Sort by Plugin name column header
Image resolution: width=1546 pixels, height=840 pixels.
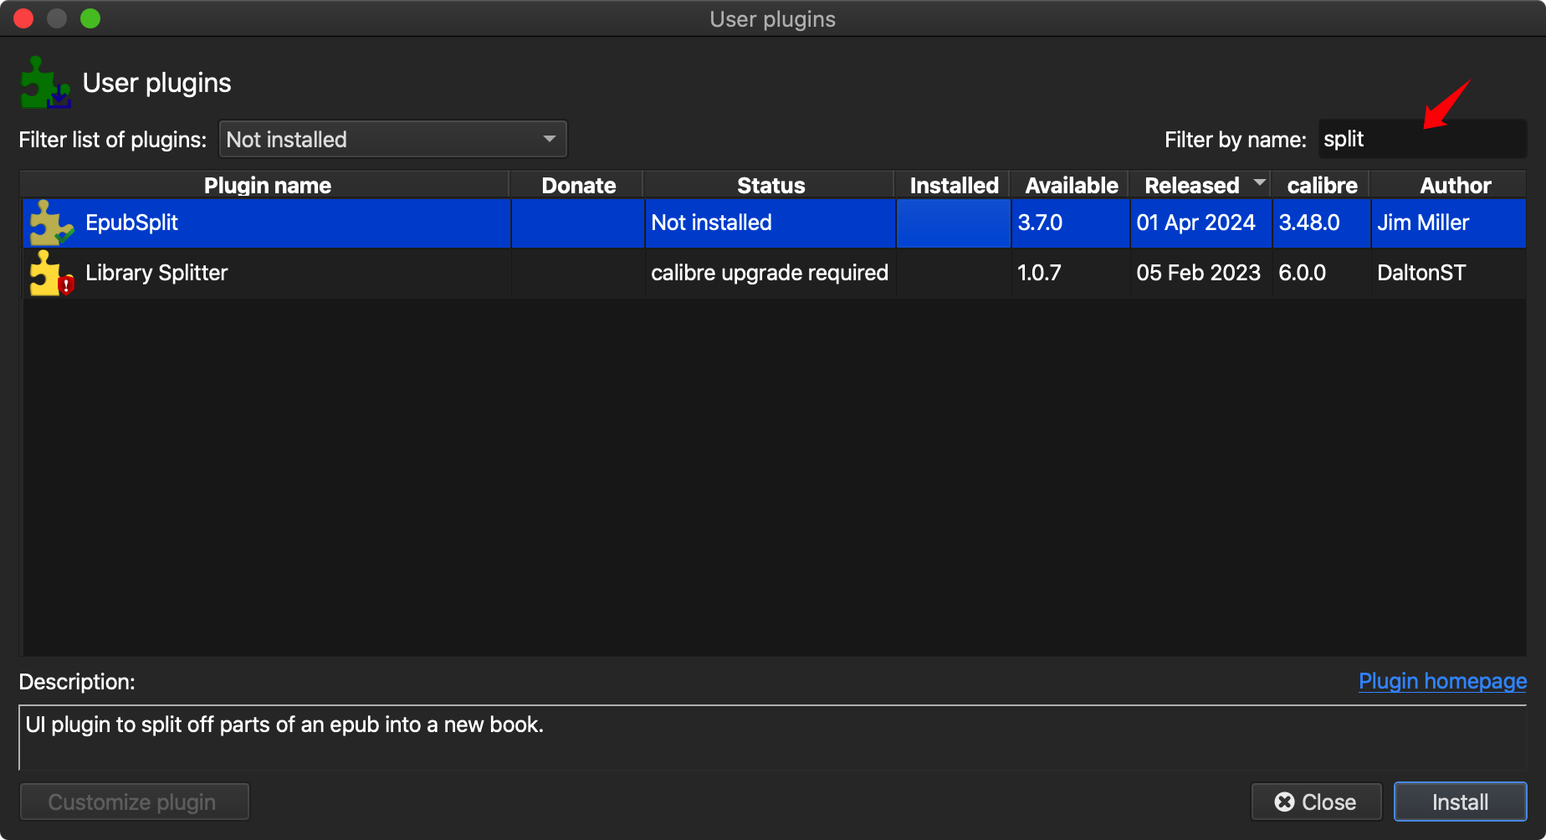coord(266,185)
